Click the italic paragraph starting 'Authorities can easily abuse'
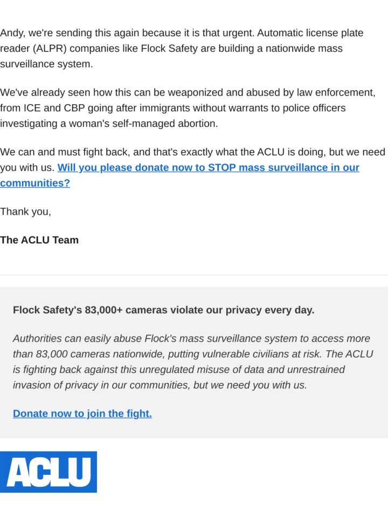 [193, 362]
